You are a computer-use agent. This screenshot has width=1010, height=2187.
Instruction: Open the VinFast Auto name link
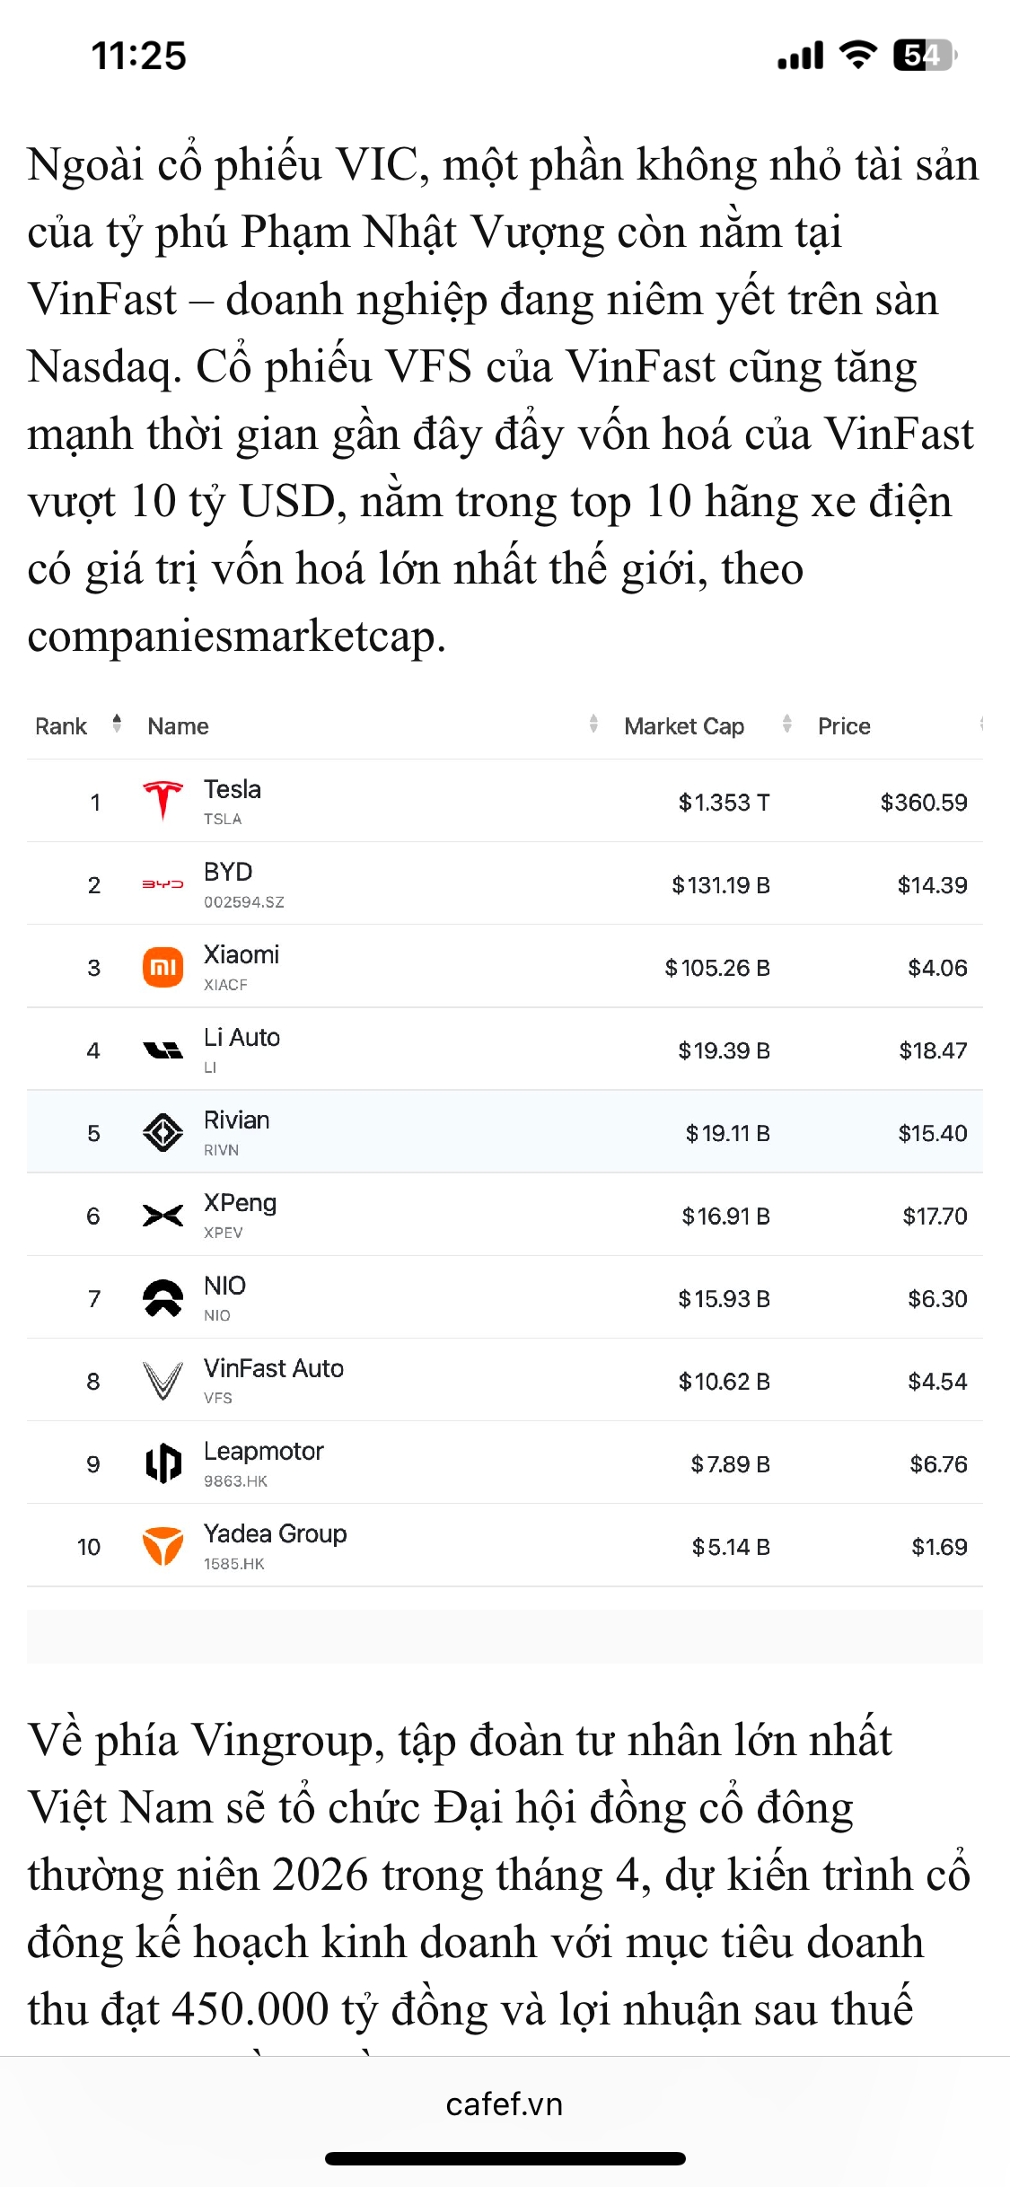click(x=273, y=1368)
